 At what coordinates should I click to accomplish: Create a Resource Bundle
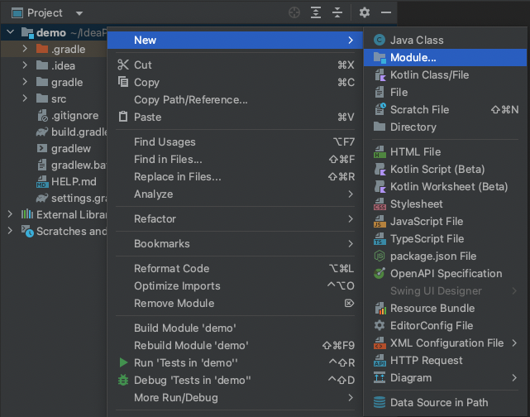[x=445, y=308]
